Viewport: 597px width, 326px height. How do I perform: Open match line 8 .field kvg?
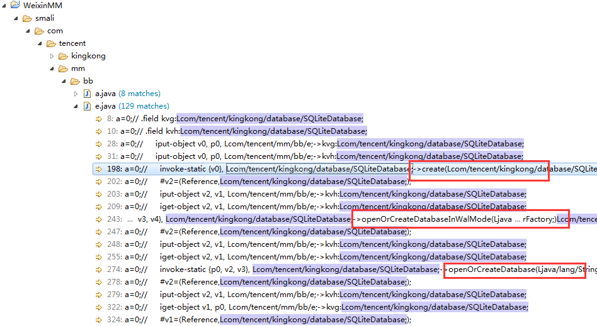235,119
